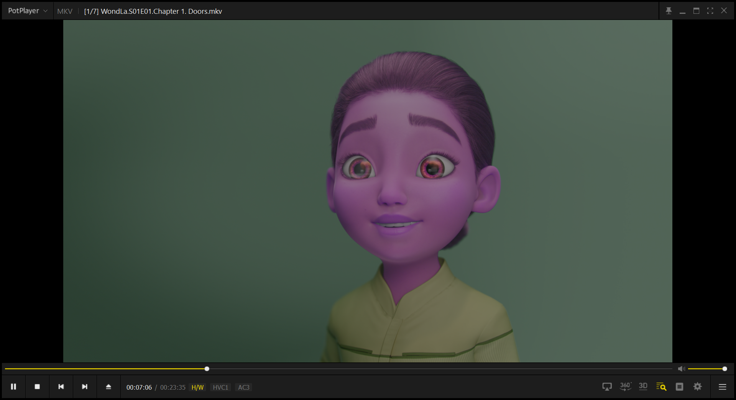Skip to the previous file
Screen dimensions: 736x400
click(61, 387)
